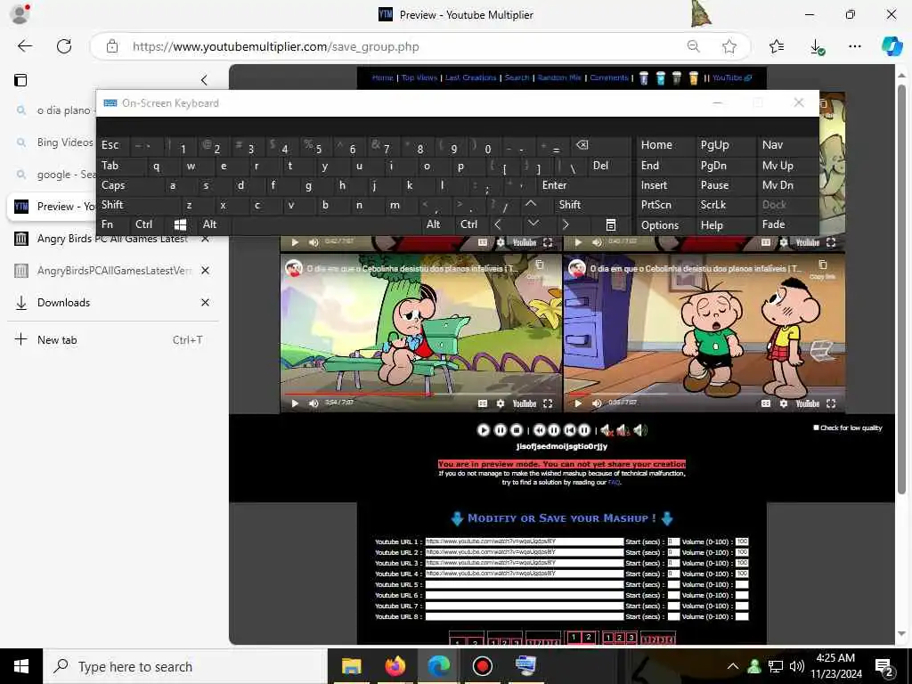
Task: Click the menu key icon on On-Screen Keyboard
Action: [611, 224]
